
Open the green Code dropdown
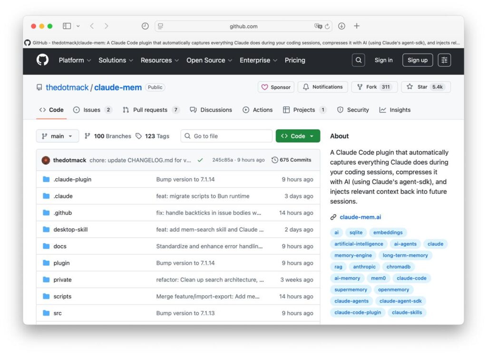[x=298, y=136]
